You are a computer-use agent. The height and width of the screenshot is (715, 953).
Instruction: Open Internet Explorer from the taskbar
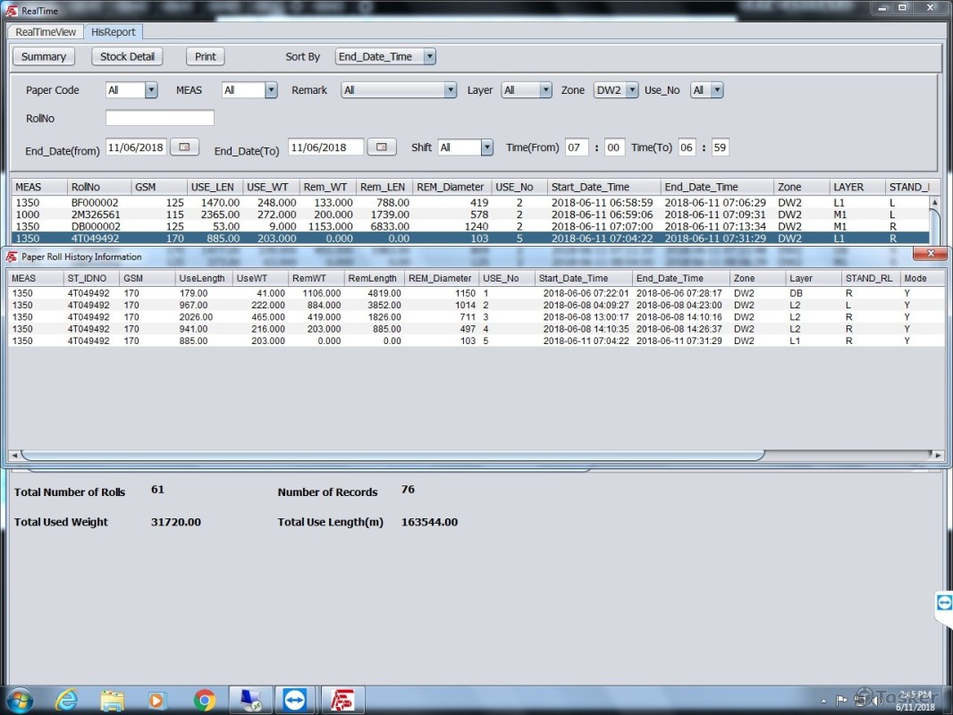66,700
